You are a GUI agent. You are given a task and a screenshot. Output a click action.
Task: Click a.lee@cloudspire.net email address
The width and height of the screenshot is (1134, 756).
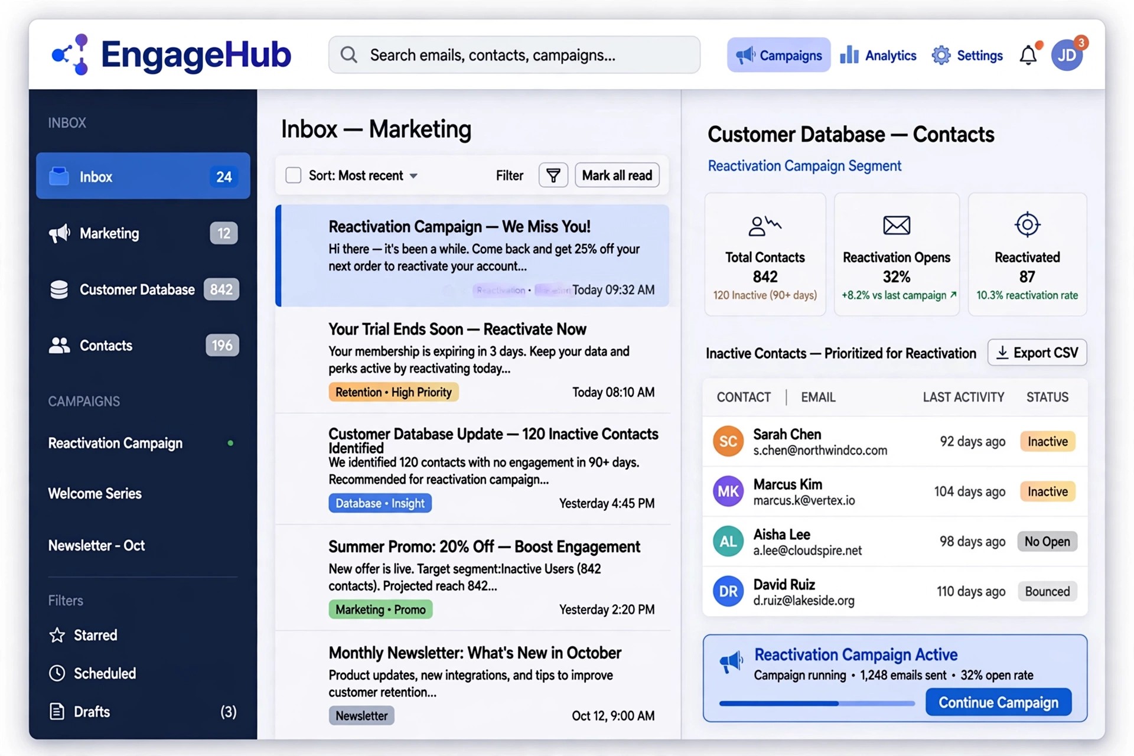pyautogui.click(x=807, y=550)
